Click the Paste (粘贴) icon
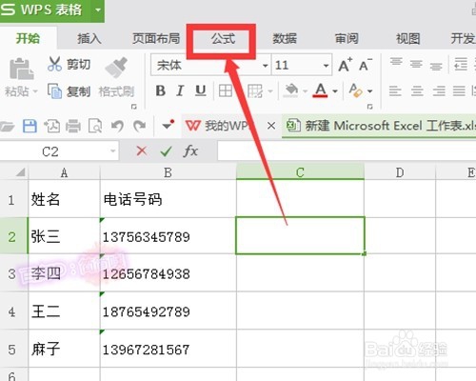Screen dimensions: 476x381 [21, 69]
